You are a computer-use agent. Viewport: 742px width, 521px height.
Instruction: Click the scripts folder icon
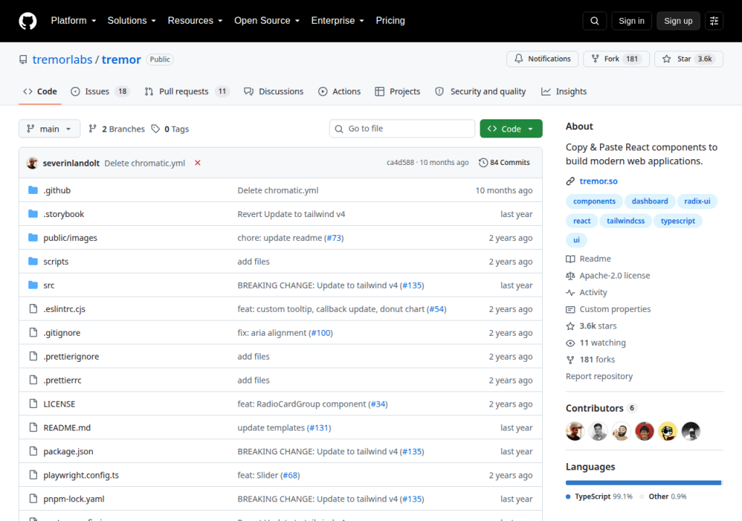[33, 261]
